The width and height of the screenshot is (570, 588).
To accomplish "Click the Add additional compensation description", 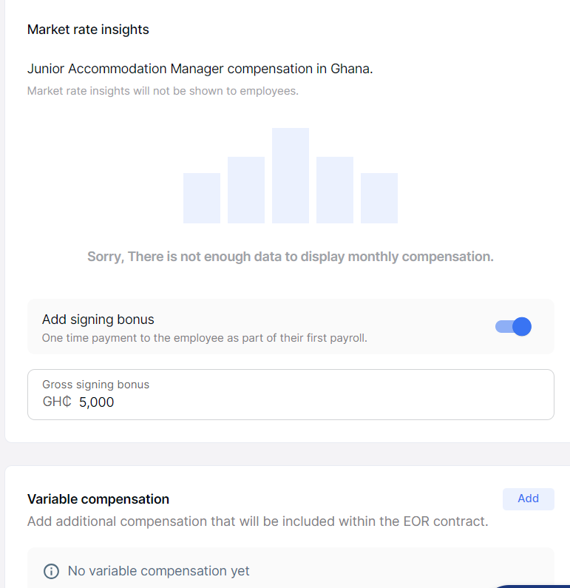I will [x=257, y=521].
